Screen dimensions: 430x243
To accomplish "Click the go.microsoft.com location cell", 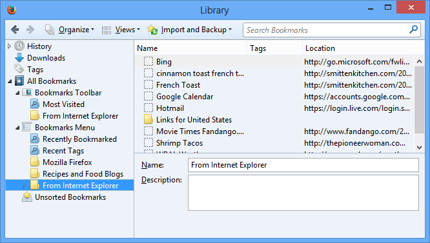I will point(356,62).
